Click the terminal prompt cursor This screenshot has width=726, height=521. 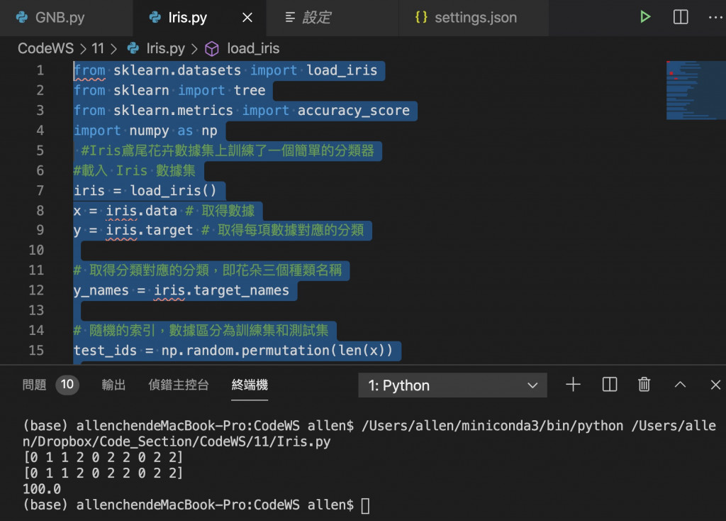(365, 505)
